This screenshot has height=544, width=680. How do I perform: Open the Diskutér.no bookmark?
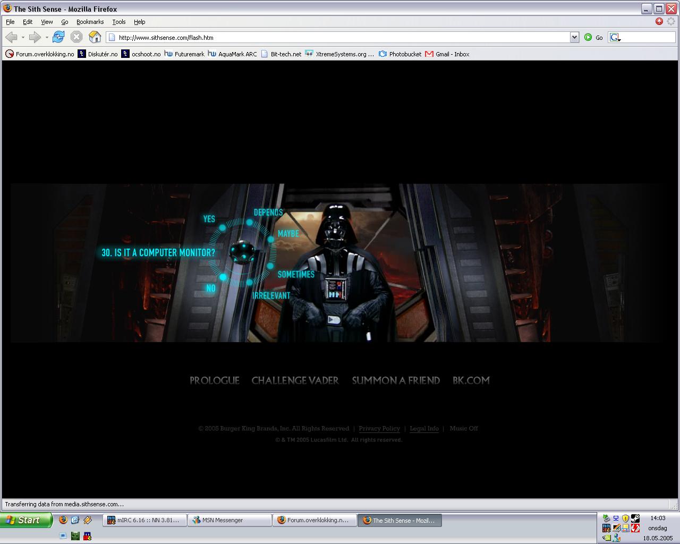(x=98, y=54)
